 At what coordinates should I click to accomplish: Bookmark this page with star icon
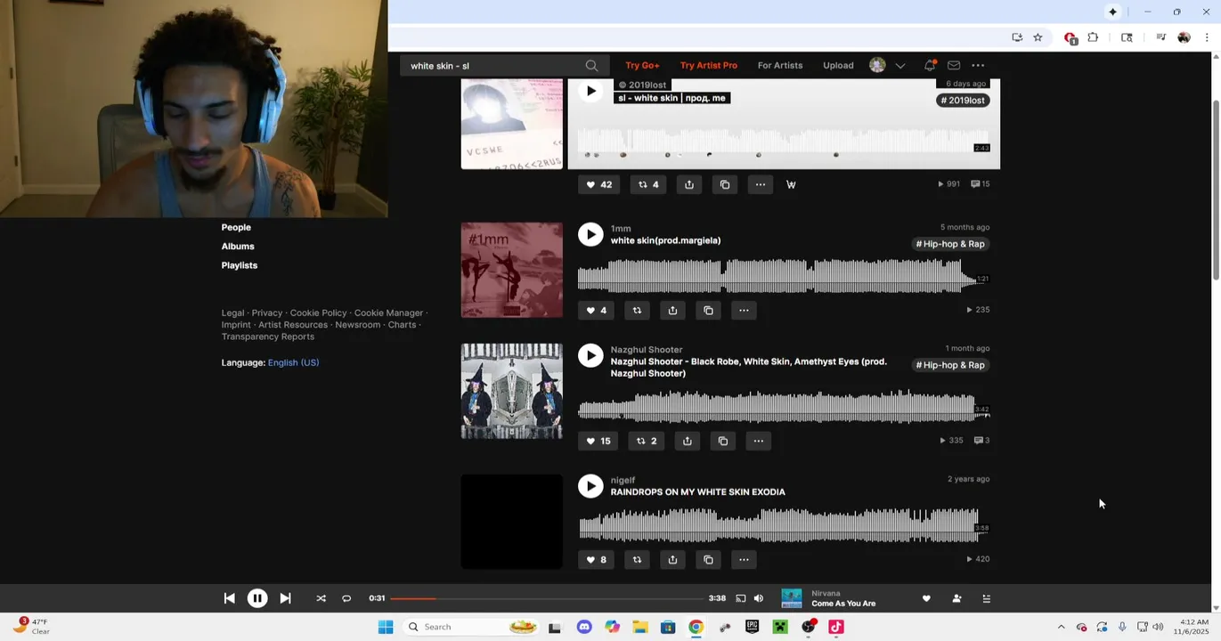click(x=1038, y=37)
